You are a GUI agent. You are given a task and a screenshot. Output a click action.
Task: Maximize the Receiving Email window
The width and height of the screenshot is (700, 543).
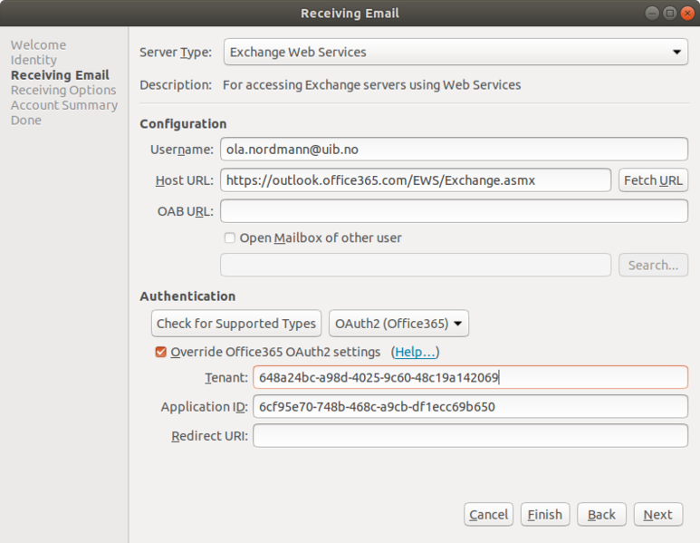pos(669,14)
